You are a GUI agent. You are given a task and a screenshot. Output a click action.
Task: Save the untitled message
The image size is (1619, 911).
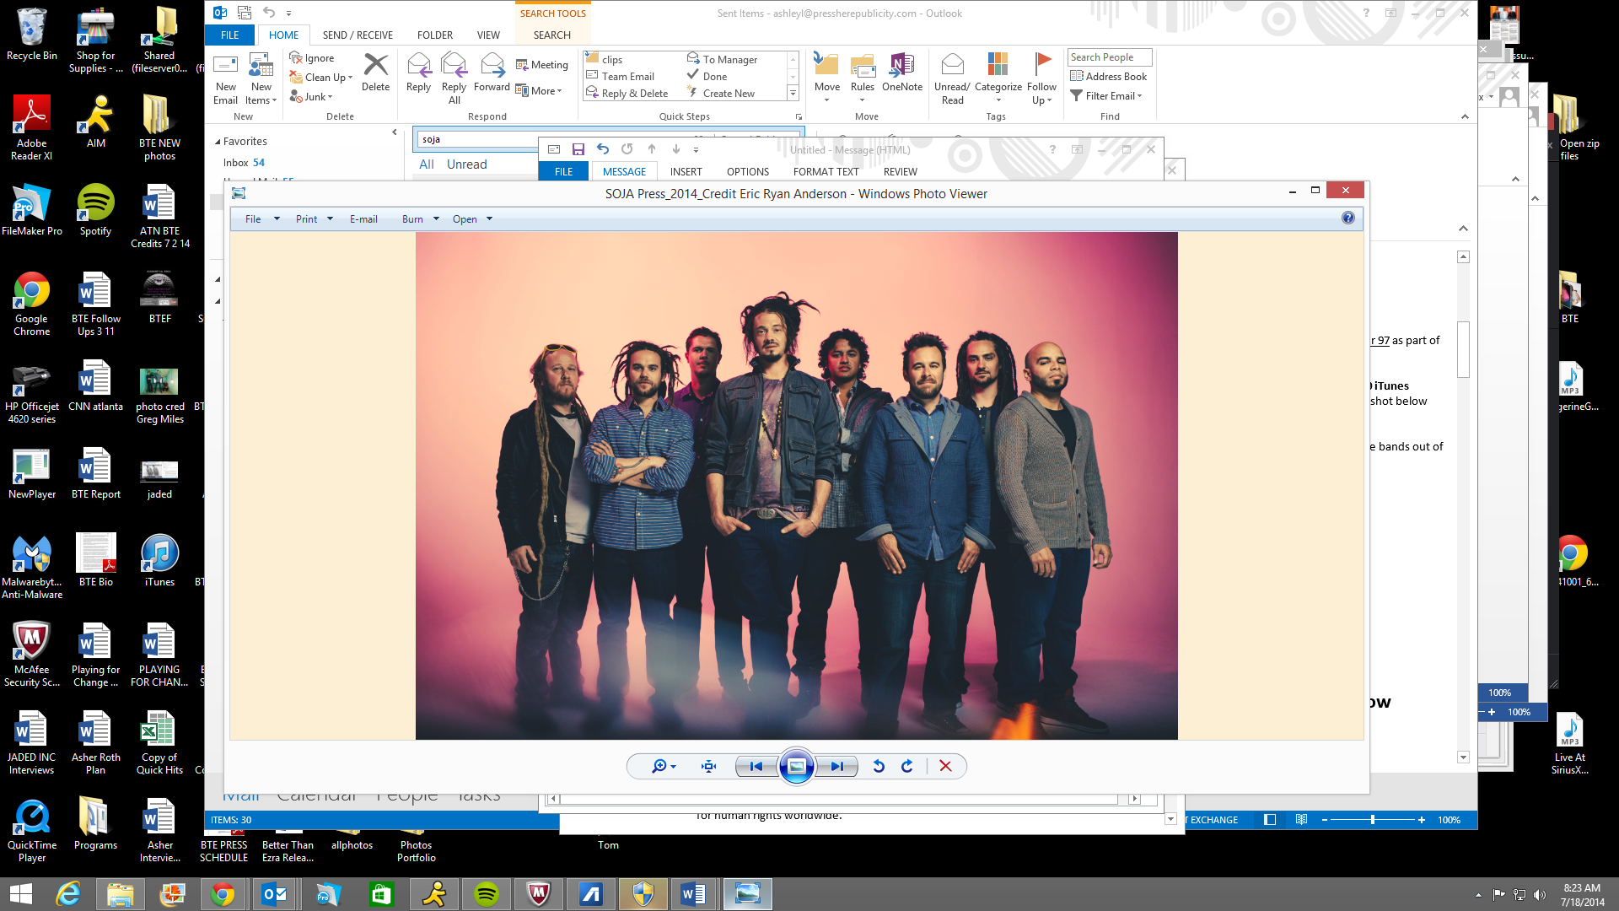coord(578,149)
